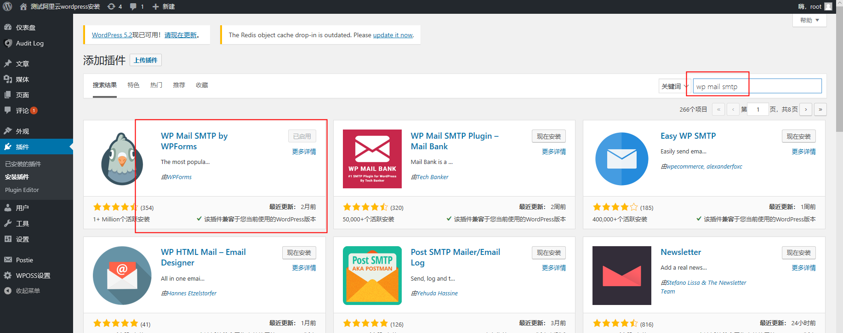Viewport: 843px width, 333px height.
Task: Click the + 新建 new content menu
Action: [164, 6]
